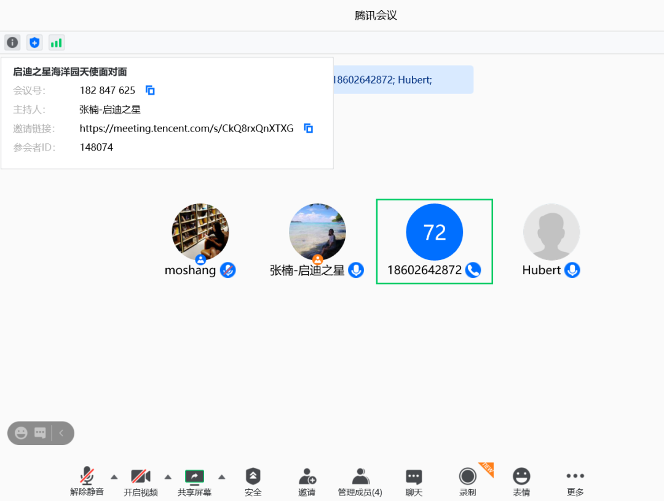
Task: Open the 聊天 chat panel
Action: click(414, 481)
